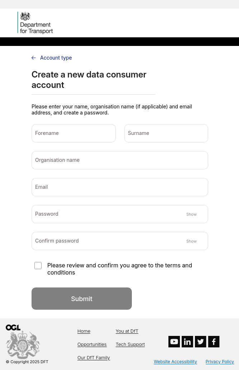Viewport: 239px width, 370px height.
Task: Open the Website Accessibility link
Action: click(x=175, y=362)
